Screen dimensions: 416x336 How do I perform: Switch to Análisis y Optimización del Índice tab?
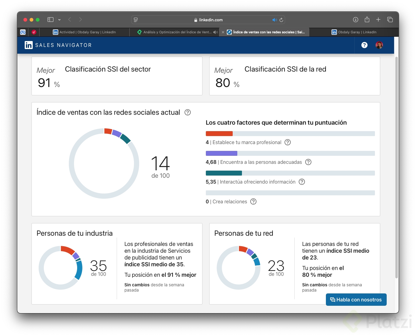(x=174, y=32)
